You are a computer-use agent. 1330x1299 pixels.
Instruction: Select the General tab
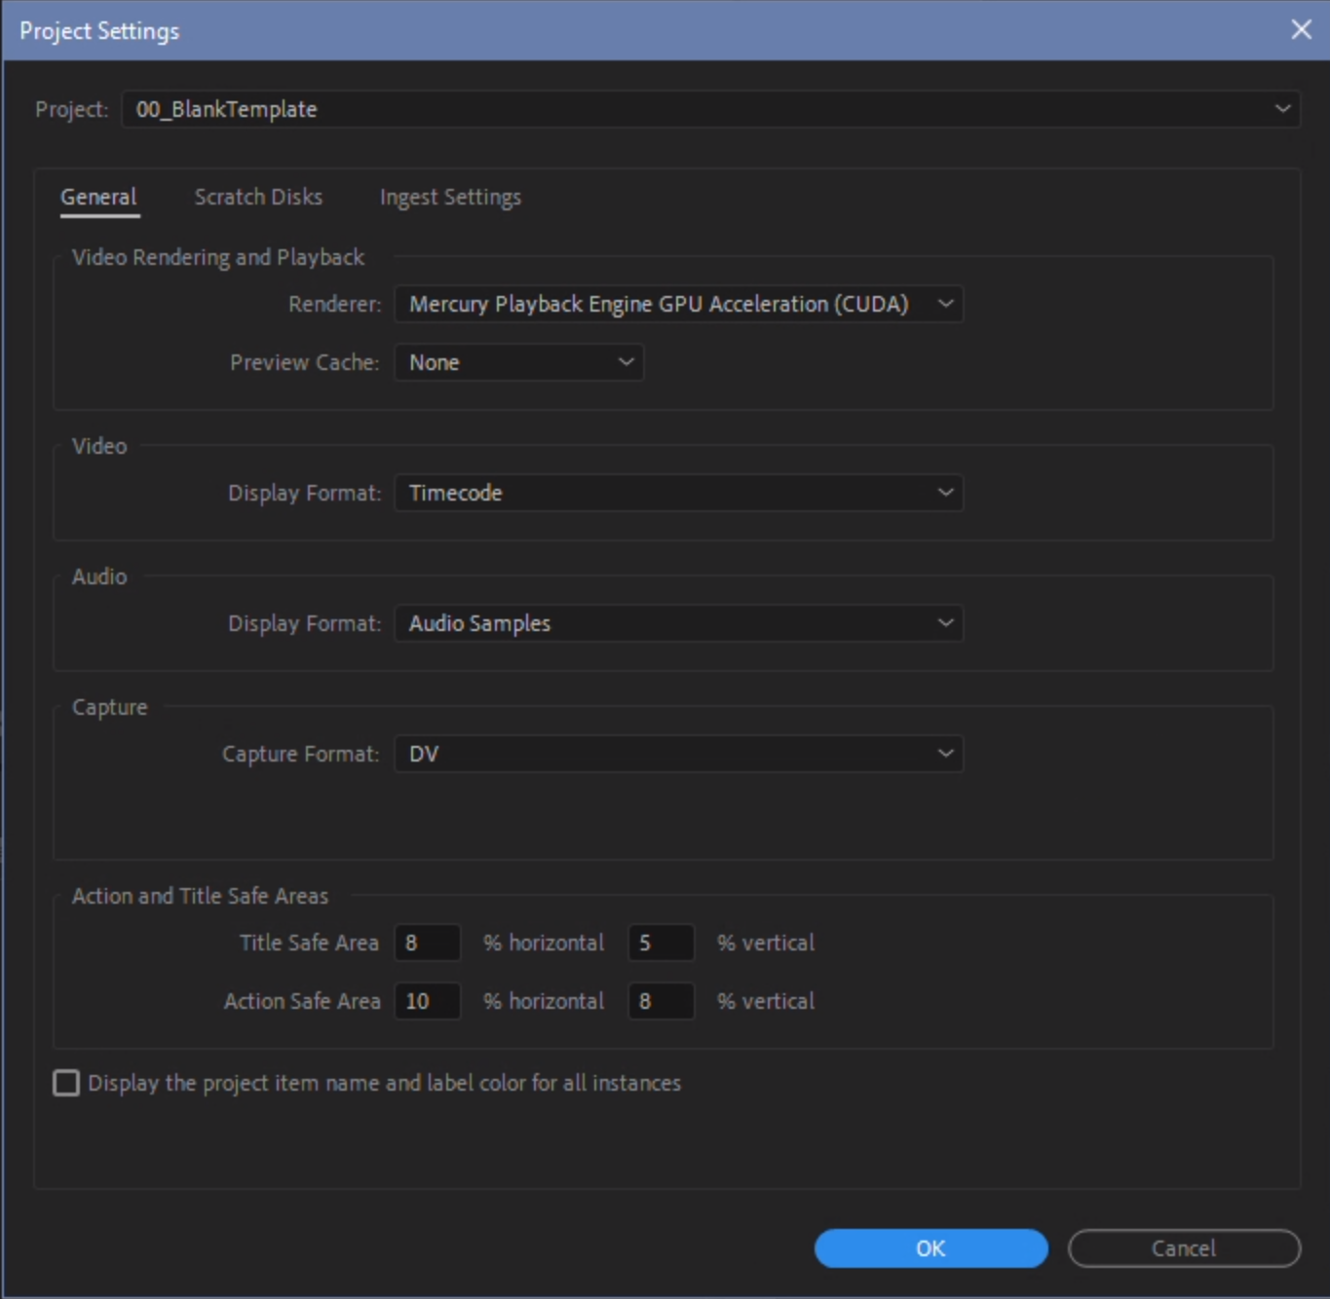(98, 196)
